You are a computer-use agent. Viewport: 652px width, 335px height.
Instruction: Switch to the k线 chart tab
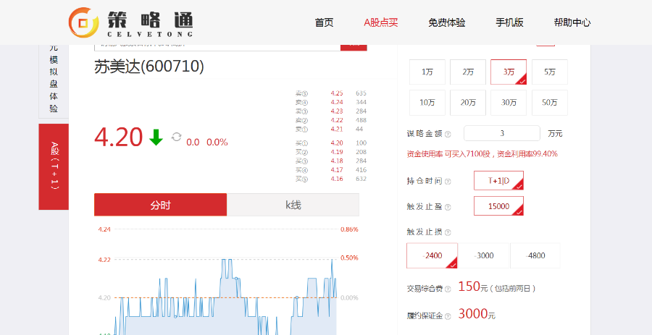click(x=293, y=205)
